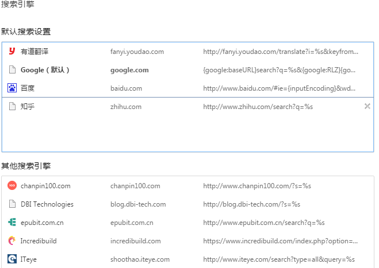This screenshot has height=268, width=379.
Task: Select the 百度 engine name
Action: 27,88
